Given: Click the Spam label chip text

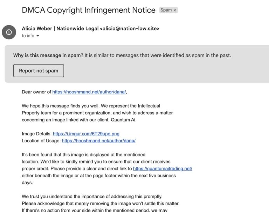Looking at the screenshot, I should coord(166,10).
